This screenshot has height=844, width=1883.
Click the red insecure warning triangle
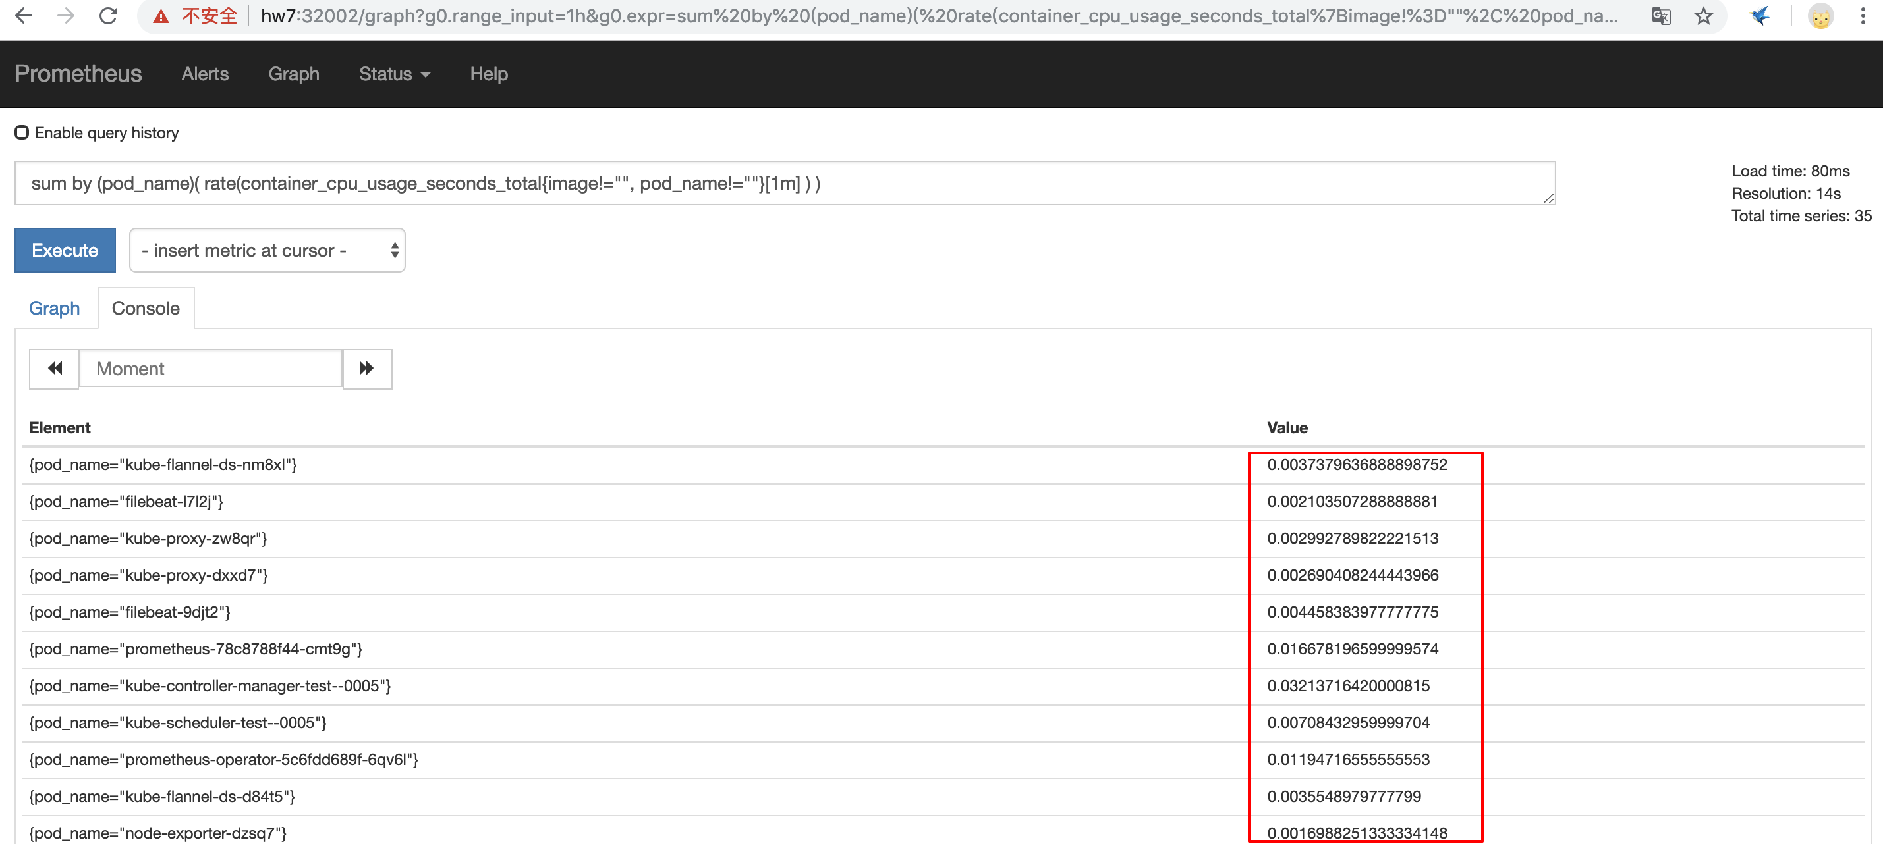tap(161, 16)
